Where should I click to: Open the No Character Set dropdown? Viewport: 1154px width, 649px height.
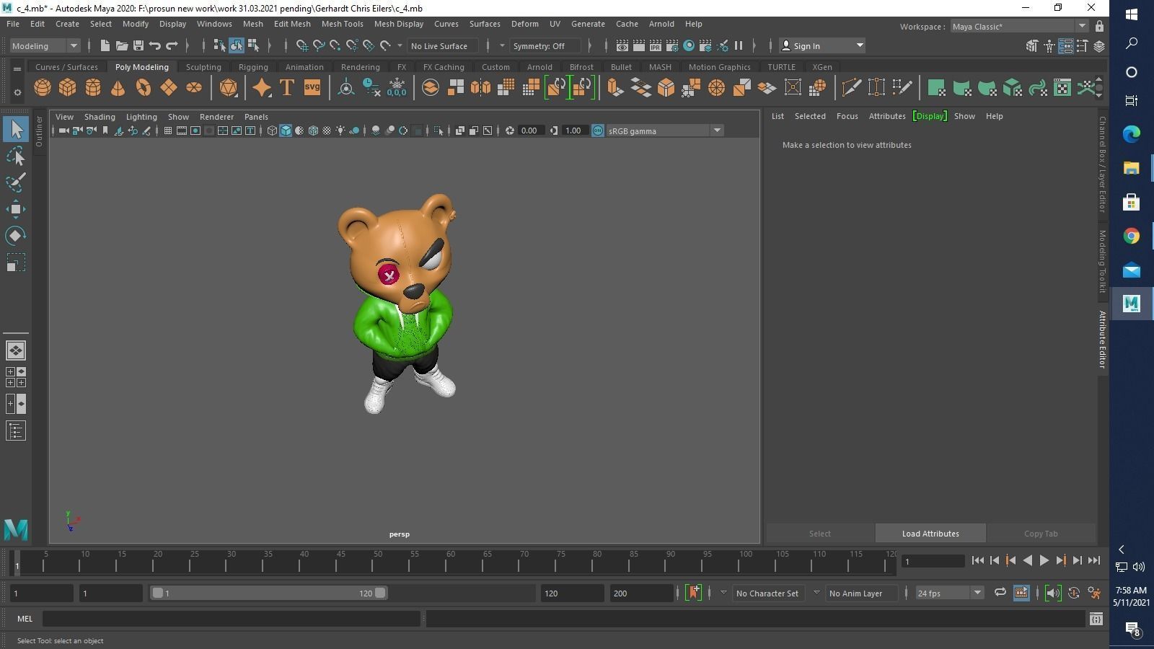pyautogui.click(x=767, y=593)
